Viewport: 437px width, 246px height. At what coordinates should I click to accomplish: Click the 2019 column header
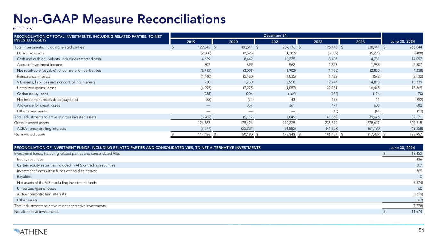tap(191, 41)
